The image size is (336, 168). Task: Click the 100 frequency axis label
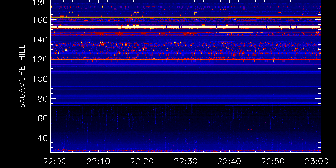tap(40, 79)
